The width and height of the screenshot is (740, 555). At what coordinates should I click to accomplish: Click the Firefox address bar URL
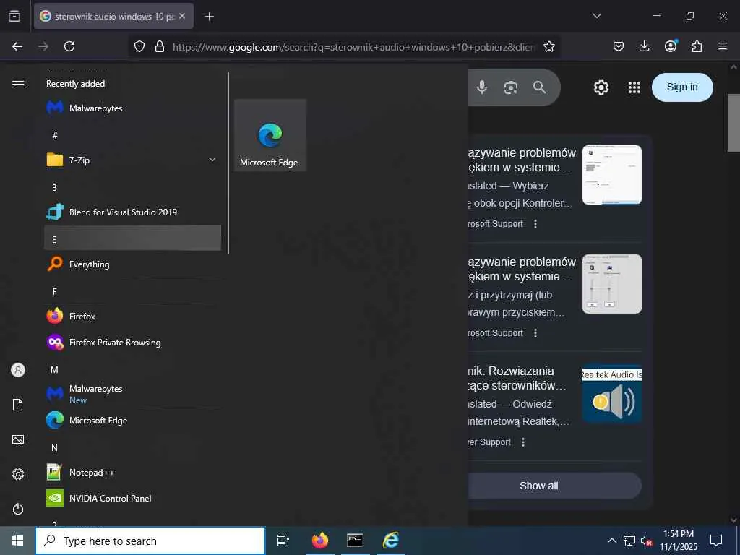[354, 47]
